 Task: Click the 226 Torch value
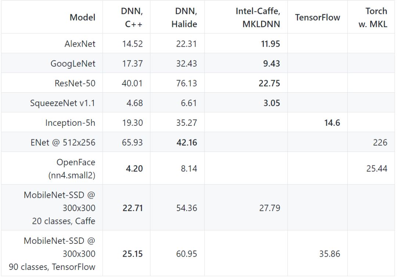coord(380,142)
